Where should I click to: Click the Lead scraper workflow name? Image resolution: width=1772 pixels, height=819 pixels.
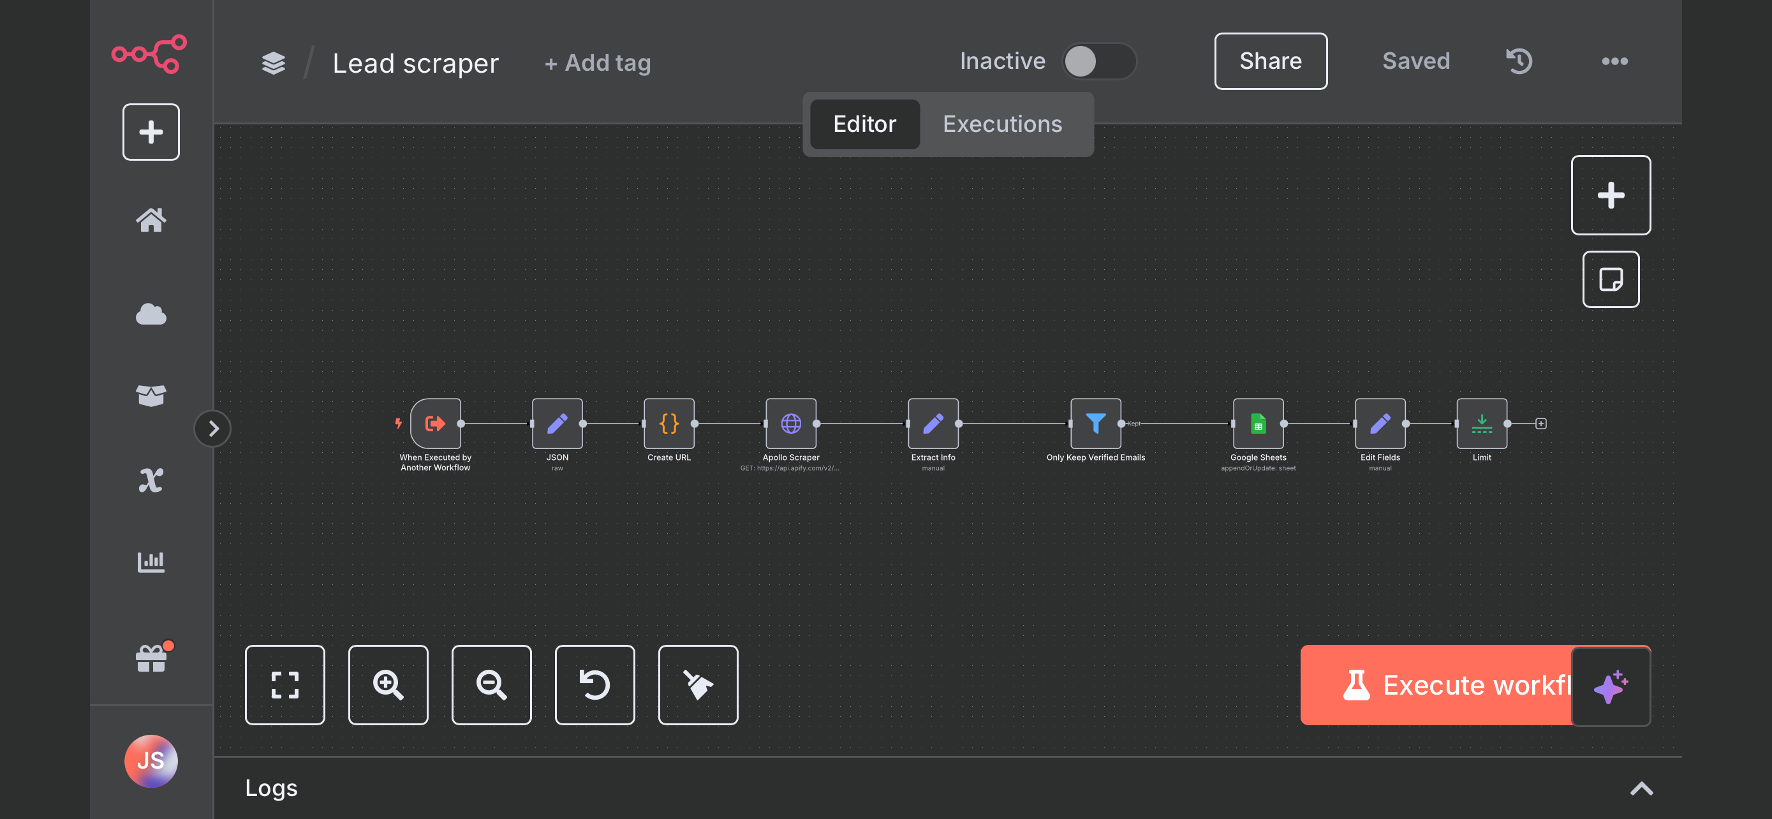[415, 63]
